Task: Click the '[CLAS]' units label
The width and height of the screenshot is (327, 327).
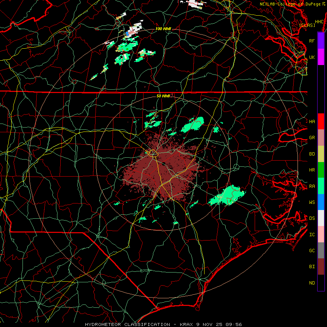Action: [307, 25]
